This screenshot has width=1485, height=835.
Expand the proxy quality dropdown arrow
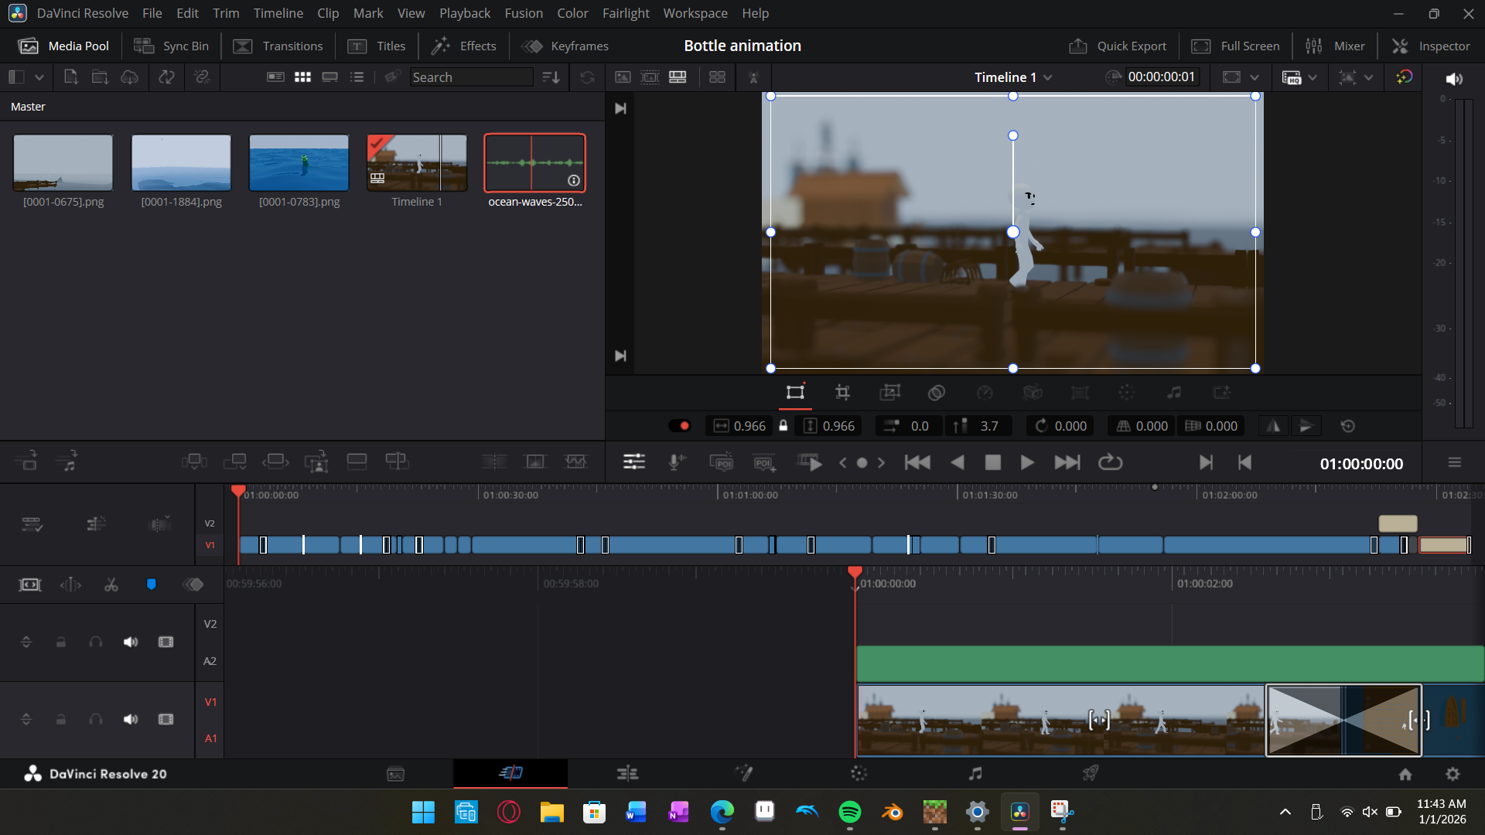point(1313,77)
